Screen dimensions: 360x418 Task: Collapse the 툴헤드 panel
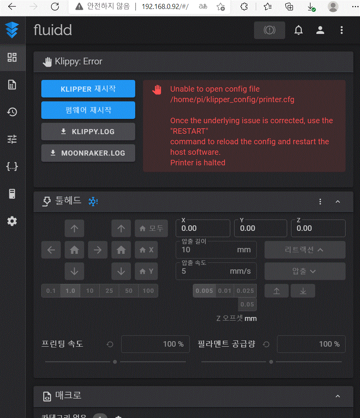point(338,202)
